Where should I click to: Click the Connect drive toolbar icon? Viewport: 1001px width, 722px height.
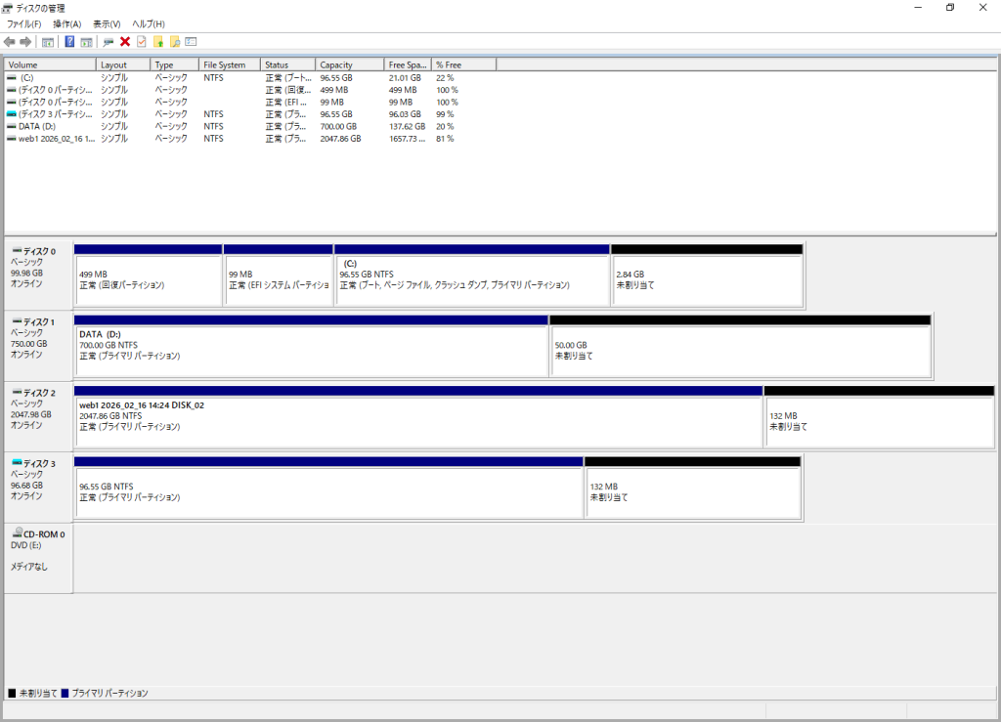tap(109, 42)
